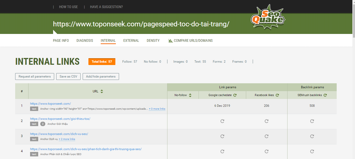
Task: Expand '+2 more links' for dich-vu-seo
Action: [x=67, y=139]
